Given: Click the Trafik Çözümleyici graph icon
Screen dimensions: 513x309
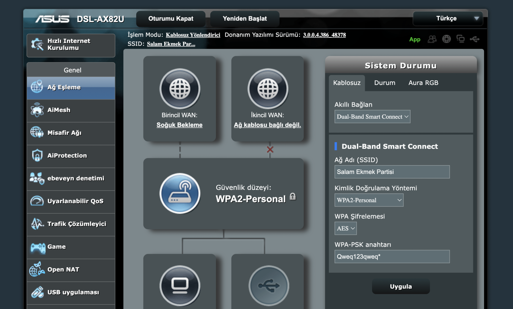Looking at the screenshot, I should [x=37, y=224].
